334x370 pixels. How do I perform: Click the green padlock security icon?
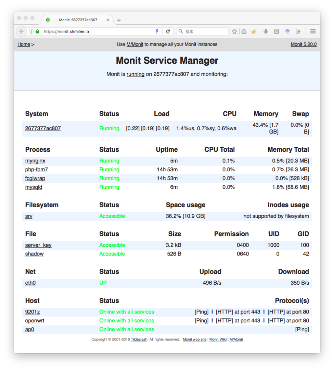(x=37, y=32)
